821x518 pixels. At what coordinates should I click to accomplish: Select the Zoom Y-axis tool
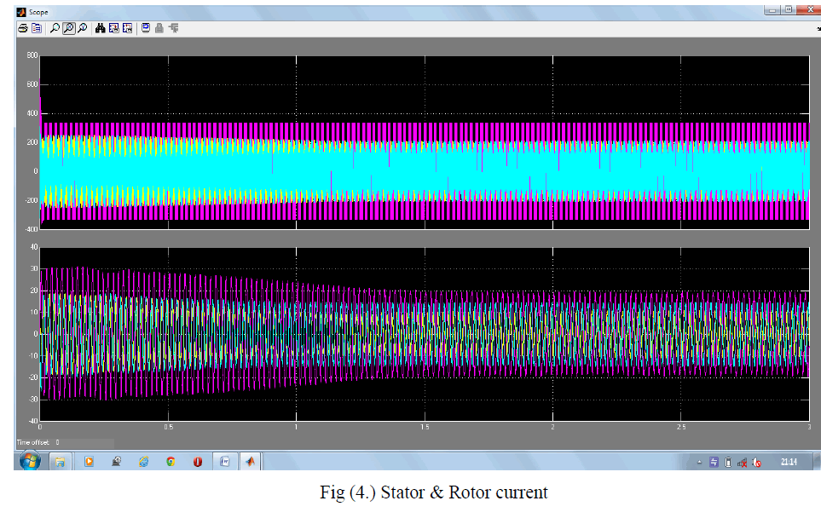(x=82, y=28)
